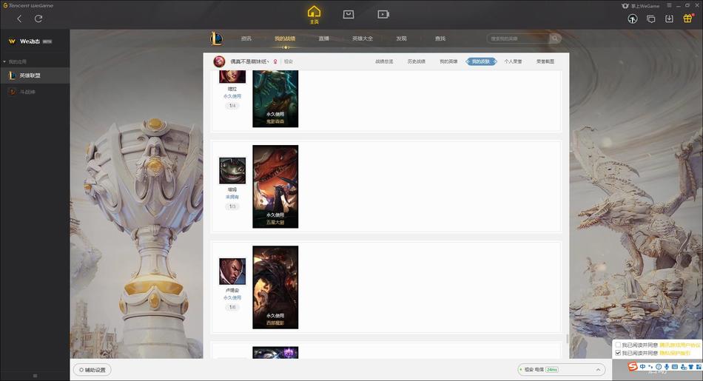Image resolution: width=703 pixels, height=381 pixels.
Task: Click the gender symbol next to player name
Action: pos(275,61)
